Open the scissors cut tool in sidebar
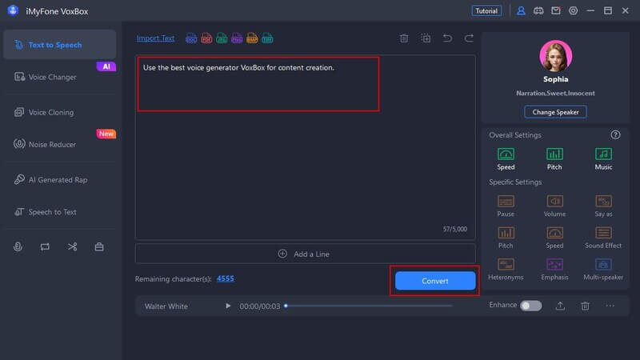The height and width of the screenshot is (360, 640). coord(72,246)
